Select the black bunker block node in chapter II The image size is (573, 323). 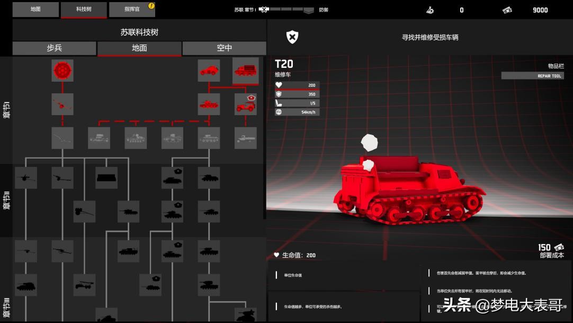pos(106,178)
